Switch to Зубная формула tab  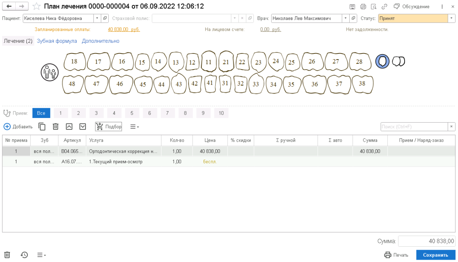(x=57, y=41)
